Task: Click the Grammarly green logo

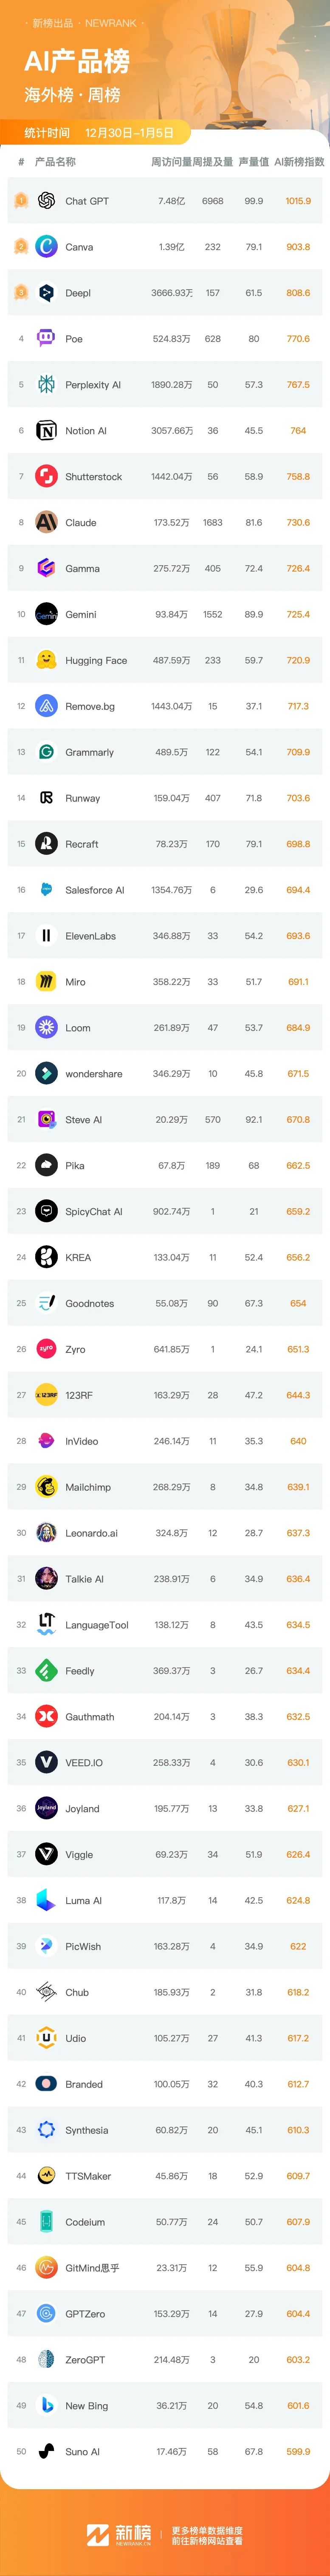Action: (46, 752)
